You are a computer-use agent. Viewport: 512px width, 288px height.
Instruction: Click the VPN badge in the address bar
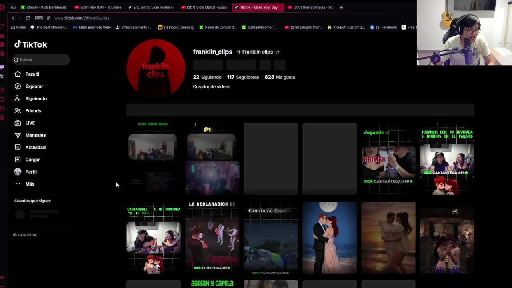pyautogui.click(x=39, y=18)
